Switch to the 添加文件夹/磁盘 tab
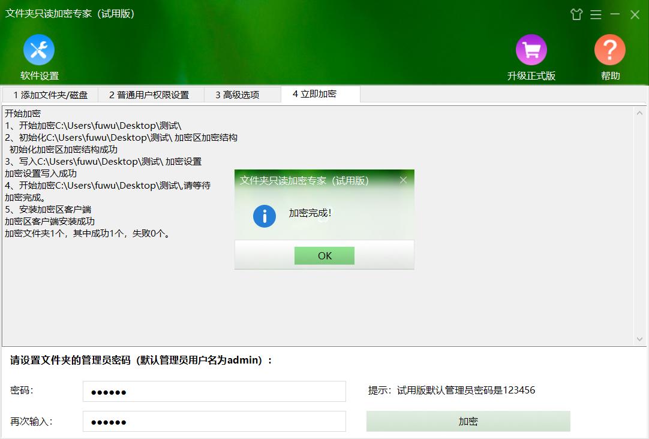Image resolution: width=649 pixels, height=439 pixels. pos(51,94)
